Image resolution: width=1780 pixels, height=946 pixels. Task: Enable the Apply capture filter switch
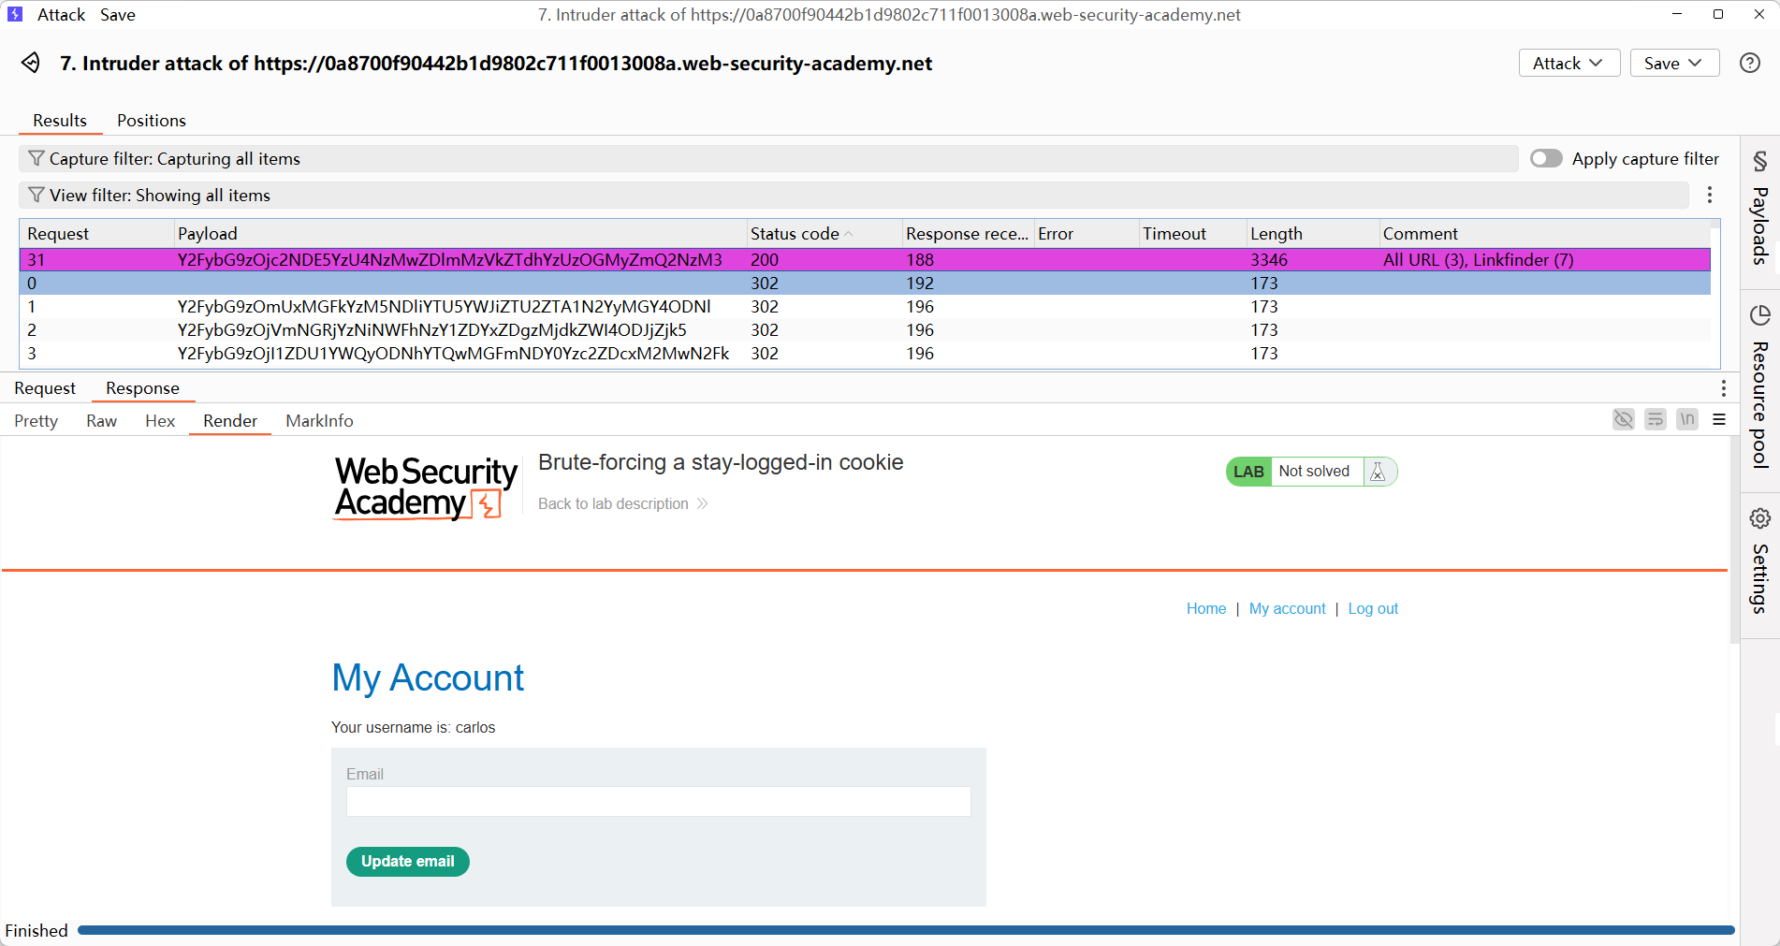tap(1546, 159)
